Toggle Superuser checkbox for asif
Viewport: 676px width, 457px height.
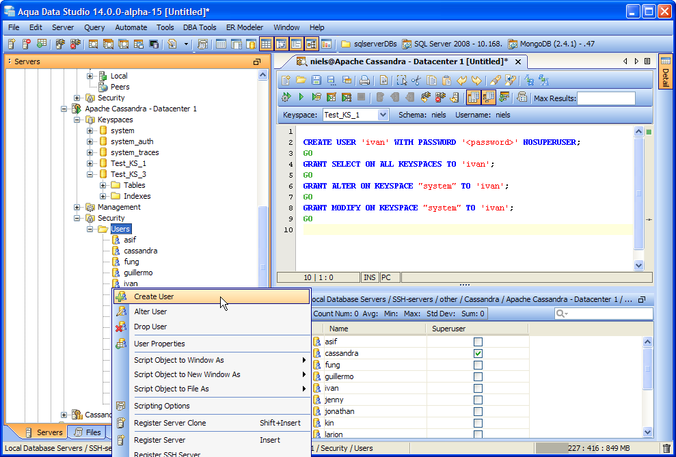(x=478, y=342)
